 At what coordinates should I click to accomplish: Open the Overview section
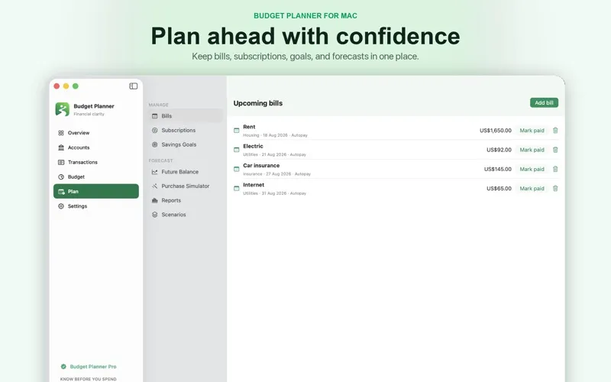(x=96, y=133)
